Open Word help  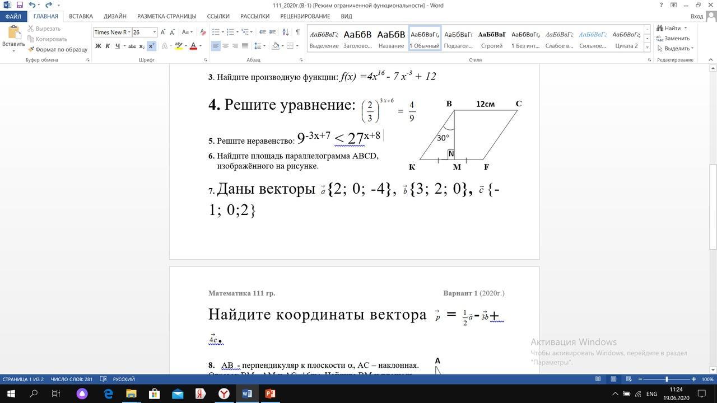(661, 5)
